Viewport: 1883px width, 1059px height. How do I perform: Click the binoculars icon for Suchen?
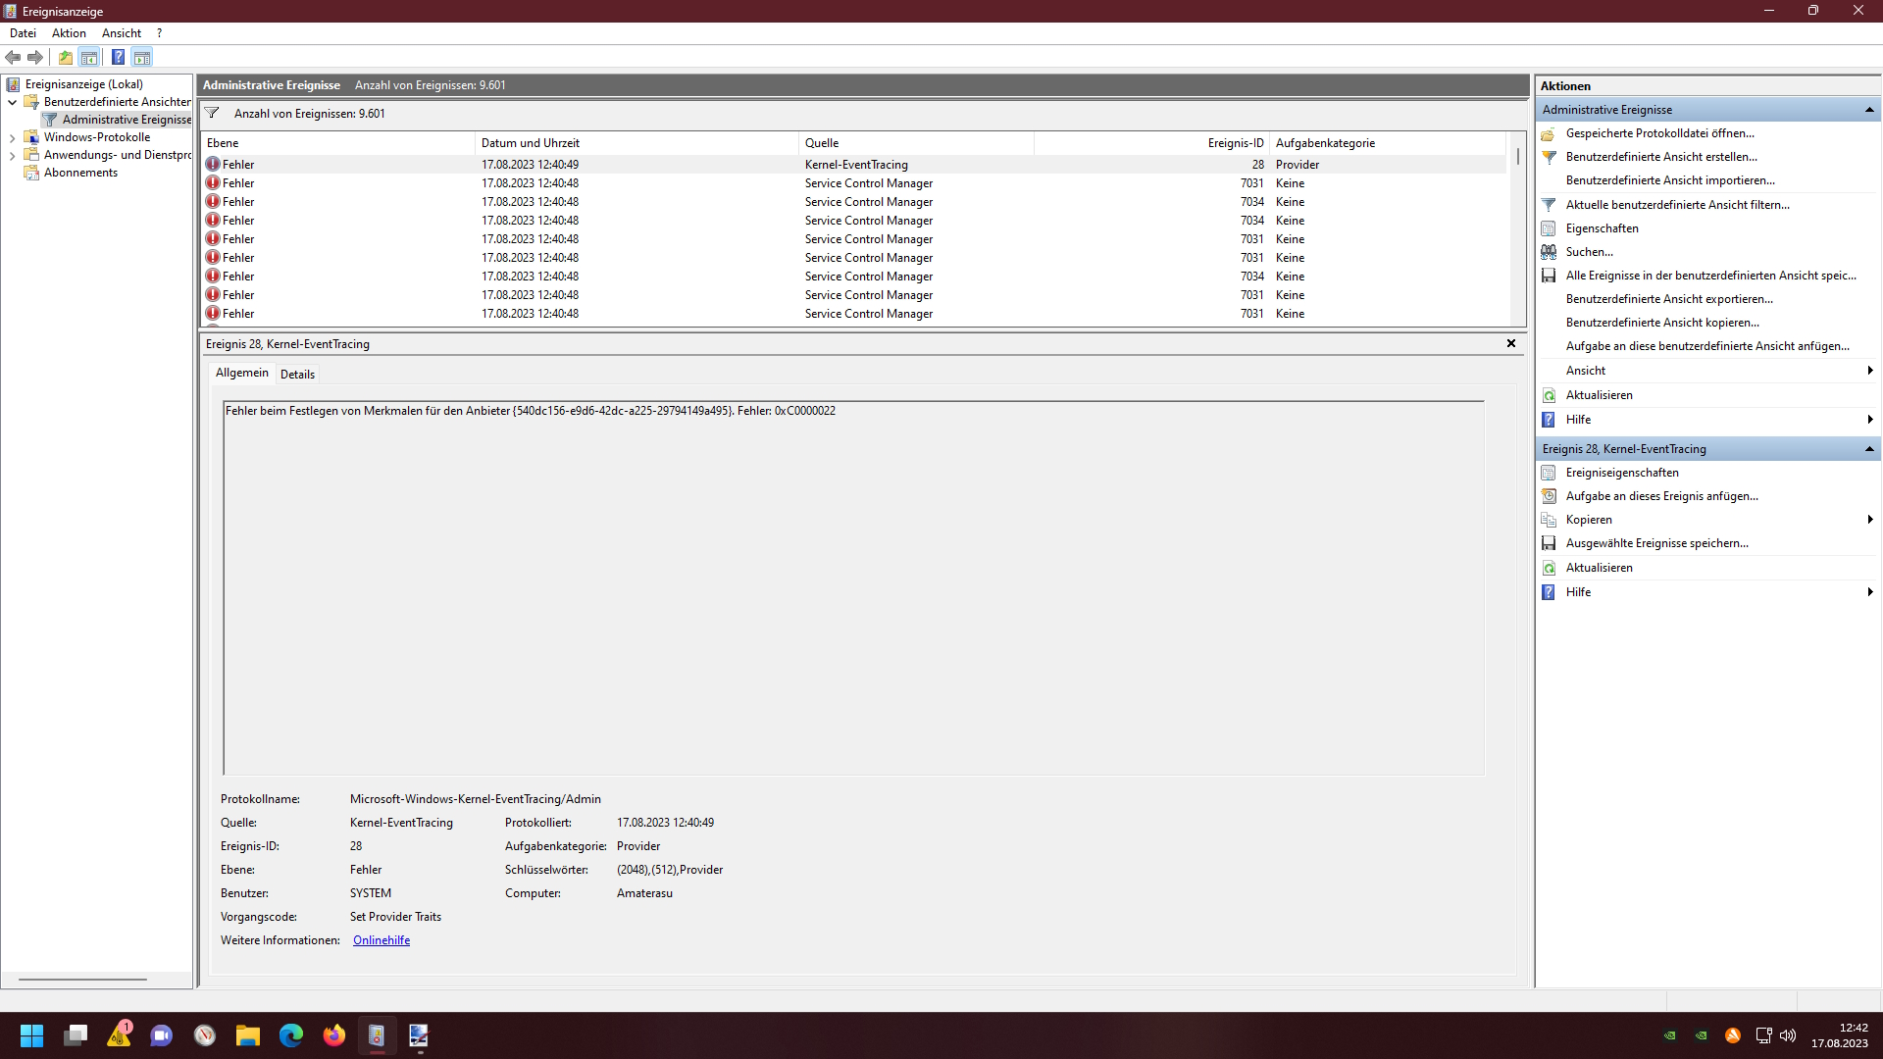[x=1549, y=252]
